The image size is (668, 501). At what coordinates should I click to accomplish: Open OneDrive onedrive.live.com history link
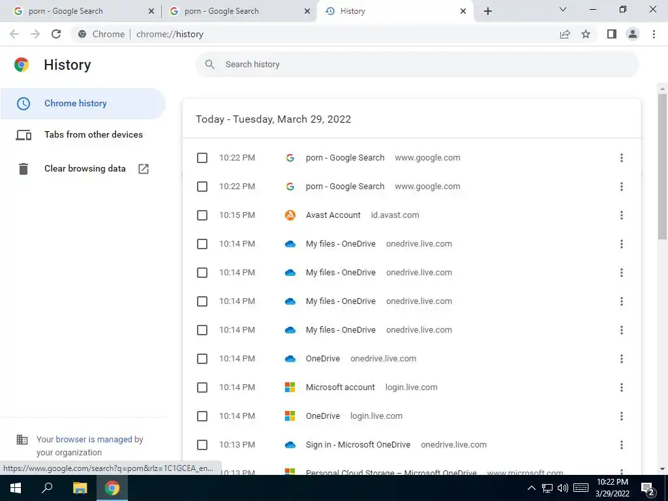click(x=322, y=359)
